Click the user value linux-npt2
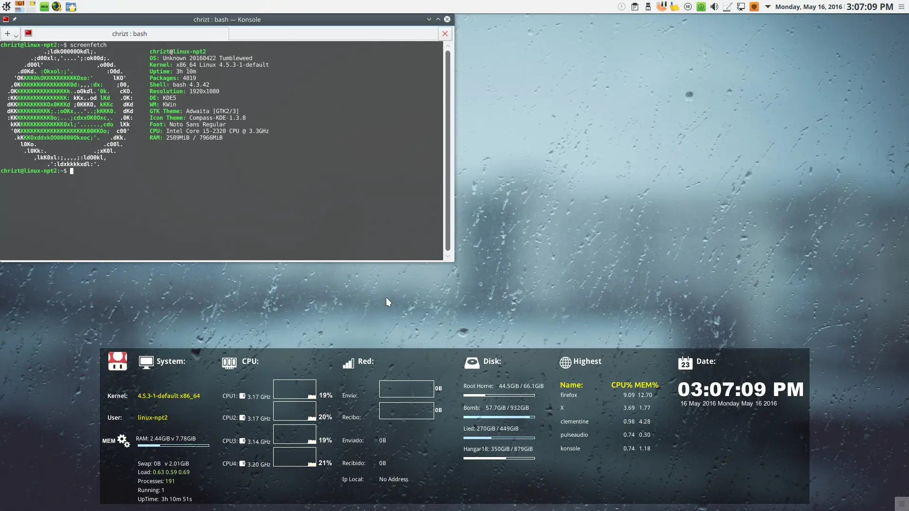Screen dimensions: 909x511 (x=152, y=417)
